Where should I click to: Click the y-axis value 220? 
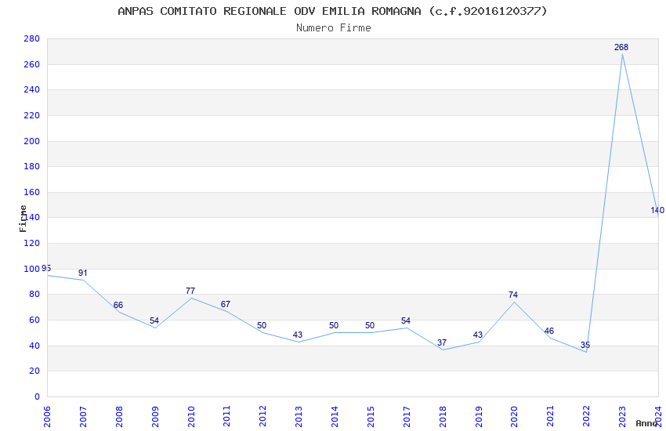pos(32,115)
